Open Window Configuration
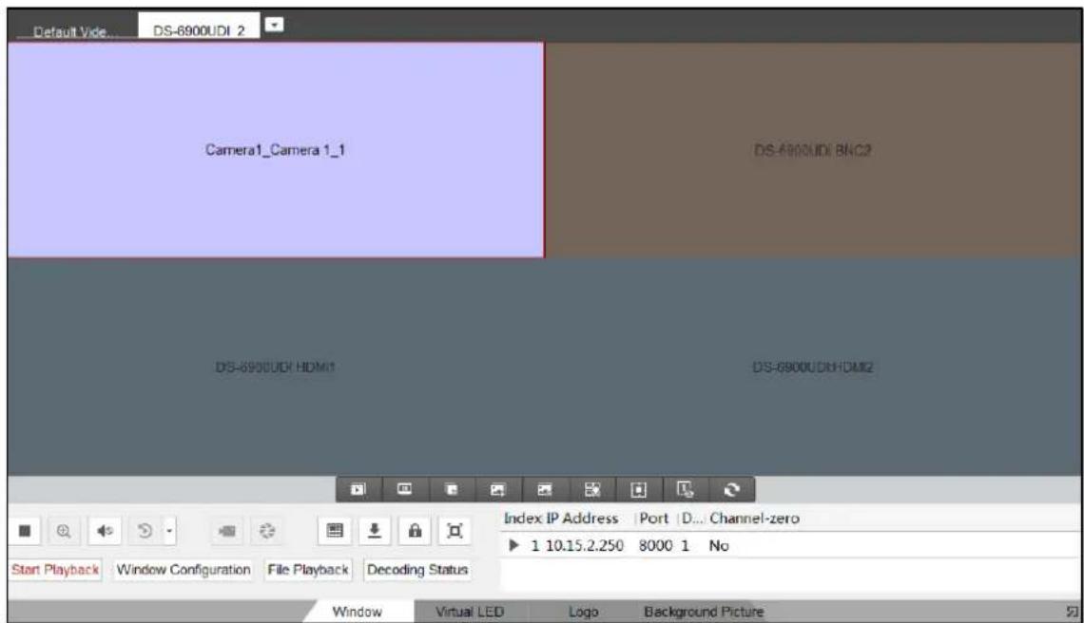 pyautogui.click(x=184, y=570)
